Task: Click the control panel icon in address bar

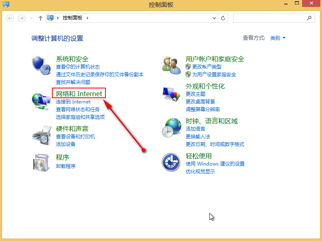Action: point(50,18)
